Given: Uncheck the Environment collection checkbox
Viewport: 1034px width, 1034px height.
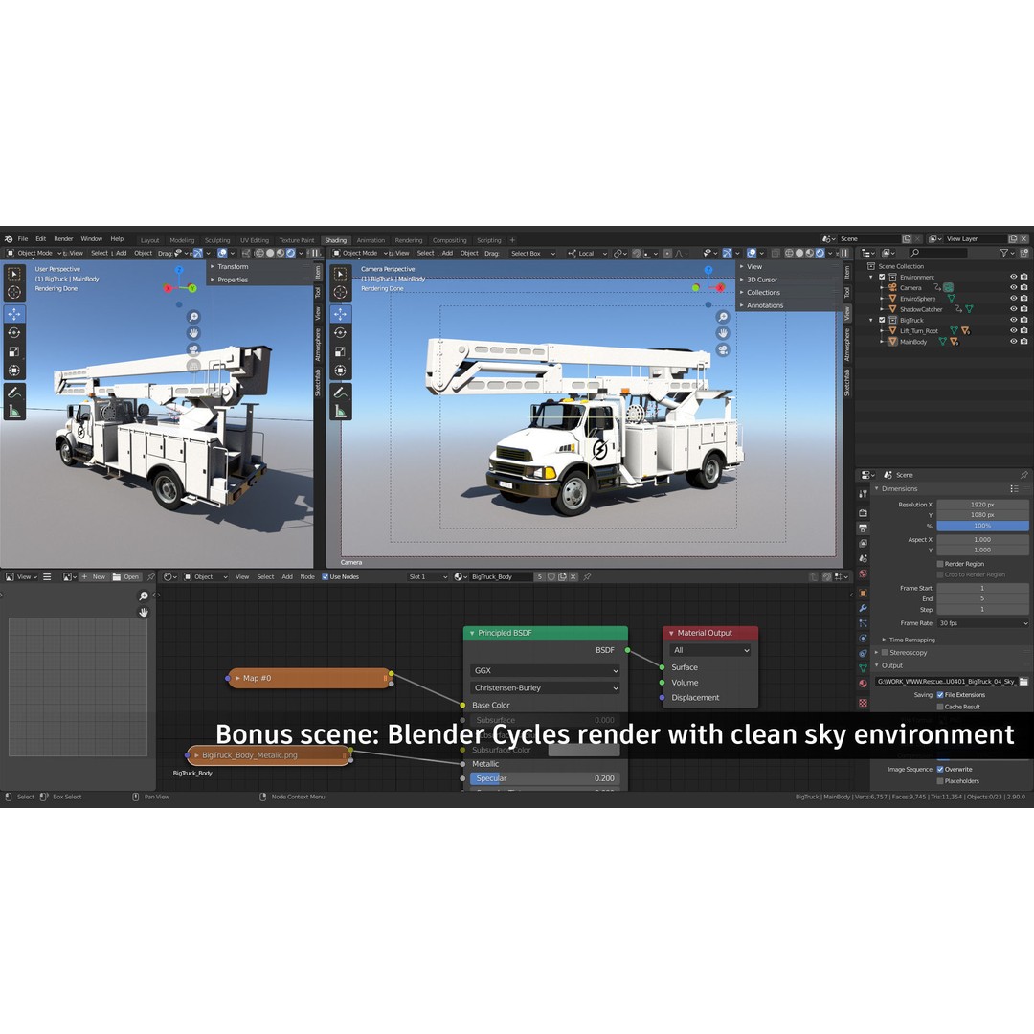Looking at the screenshot, I should (x=882, y=277).
